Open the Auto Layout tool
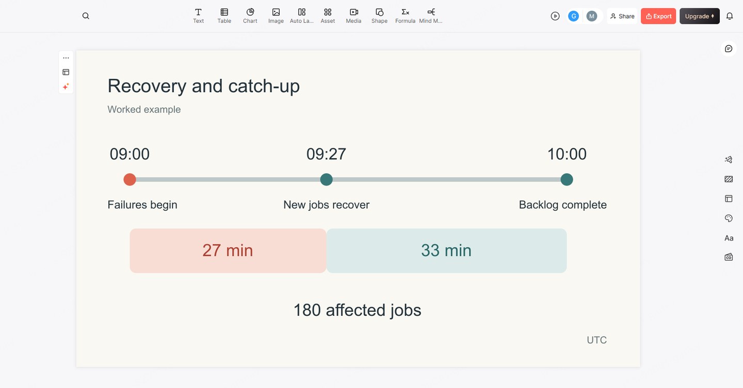Viewport: 743px width, 388px height. click(x=302, y=15)
